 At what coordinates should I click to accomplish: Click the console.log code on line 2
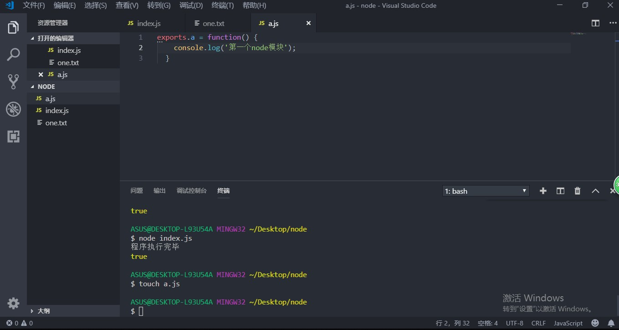tap(235, 48)
